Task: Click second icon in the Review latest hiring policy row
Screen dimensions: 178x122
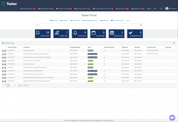Action: point(5,78)
